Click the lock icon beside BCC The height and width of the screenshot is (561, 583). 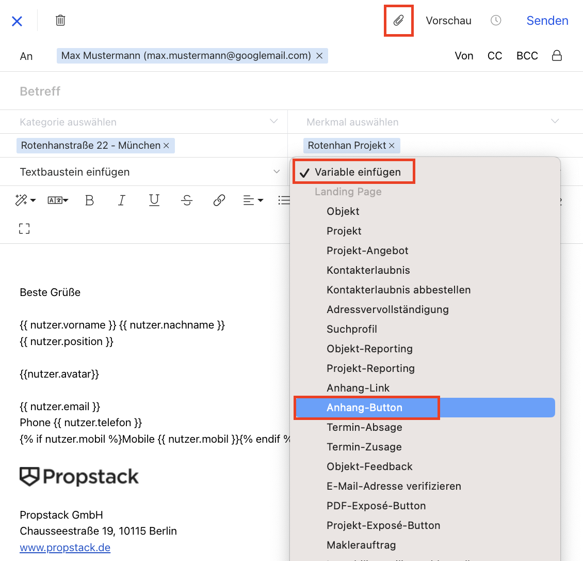[557, 56]
